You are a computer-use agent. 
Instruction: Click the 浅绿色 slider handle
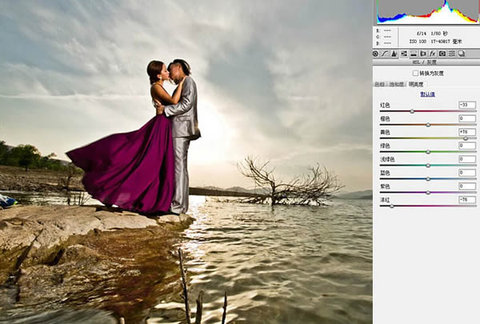(428, 166)
